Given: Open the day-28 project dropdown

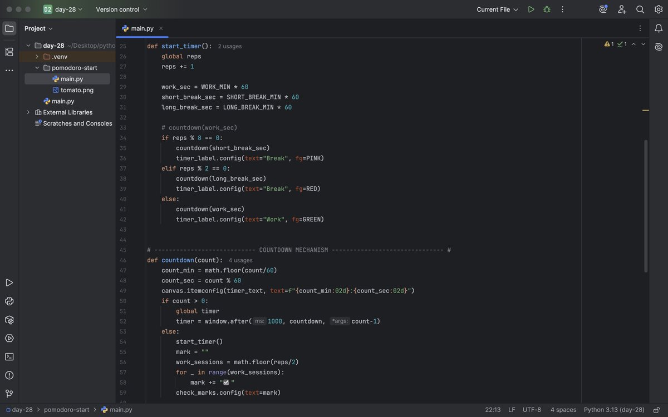Looking at the screenshot, I should [x=63, y=9].
